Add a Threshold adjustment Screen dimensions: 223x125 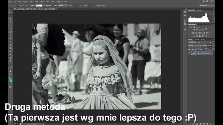click(200, 36)
